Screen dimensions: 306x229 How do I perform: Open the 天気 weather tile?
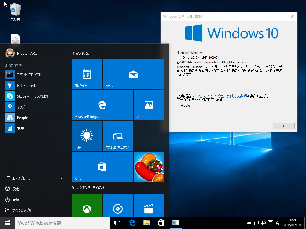click(x=87, y=136)
